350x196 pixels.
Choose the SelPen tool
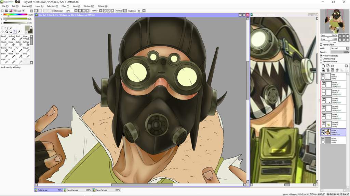pos(19,44)
